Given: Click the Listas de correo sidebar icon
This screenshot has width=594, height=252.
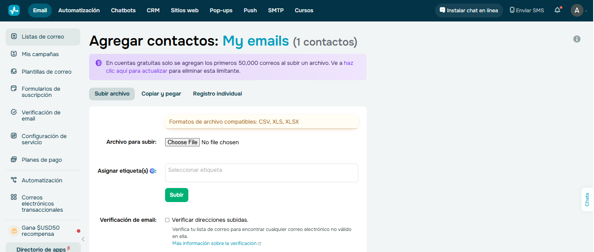Looking at the screenshot, I should (x=14, y=36).
